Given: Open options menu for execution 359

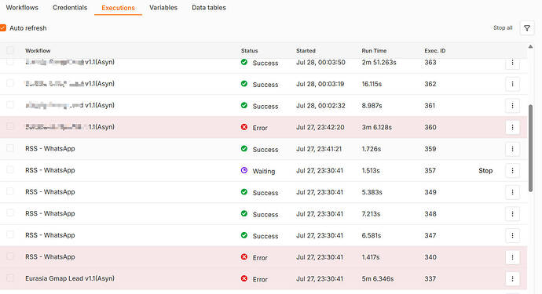Looking at the screenshot, I should coord(512,149).
